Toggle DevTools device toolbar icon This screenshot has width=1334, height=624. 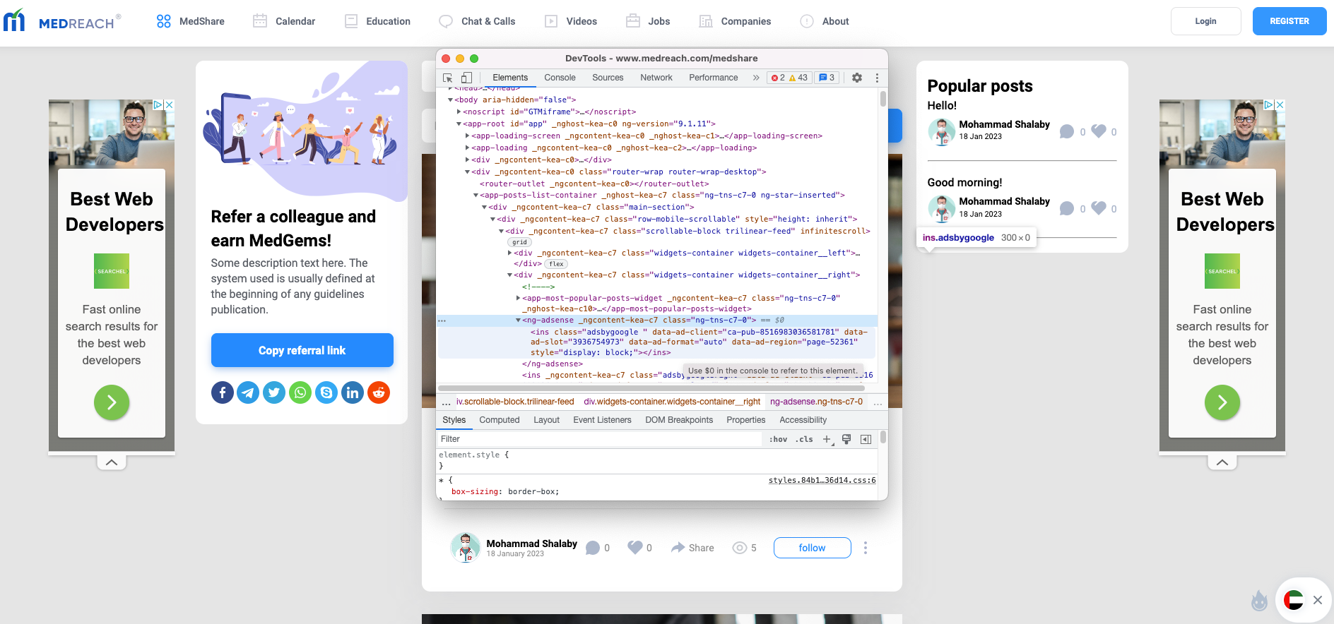466,78
